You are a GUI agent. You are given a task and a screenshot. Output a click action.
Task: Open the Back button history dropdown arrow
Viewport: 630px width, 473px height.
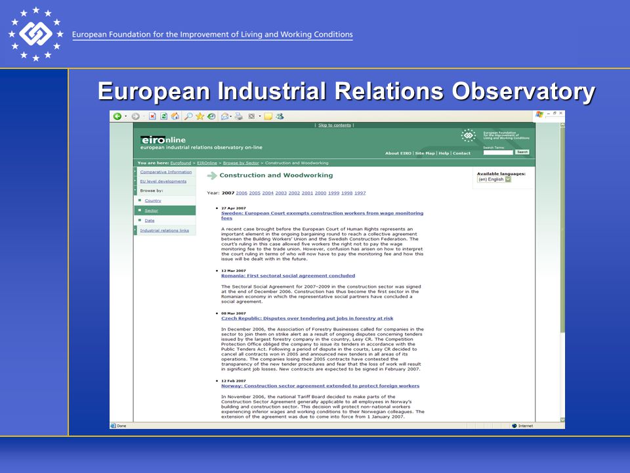[x=126, y=116]
